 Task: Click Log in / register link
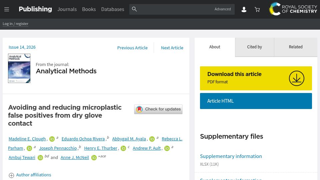[16, 24]
